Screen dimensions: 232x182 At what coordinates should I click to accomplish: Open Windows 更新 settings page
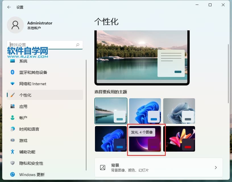point(32,174)
